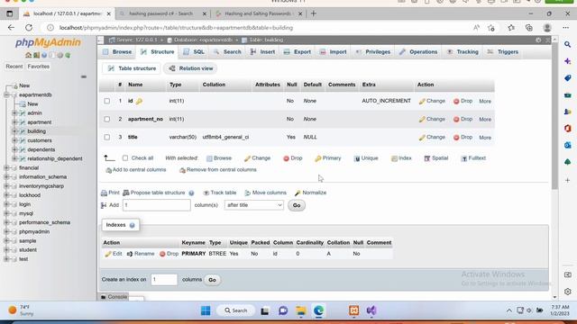Click the Add columns number field

coord(156,205)
